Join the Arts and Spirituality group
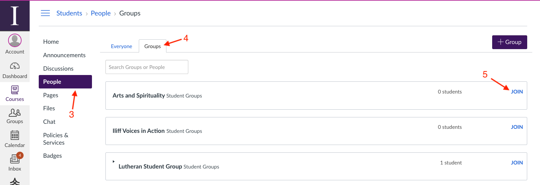 click(517, 92)
